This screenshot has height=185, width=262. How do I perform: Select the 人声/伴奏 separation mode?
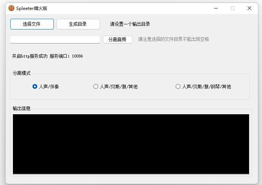tap(46, 86)
